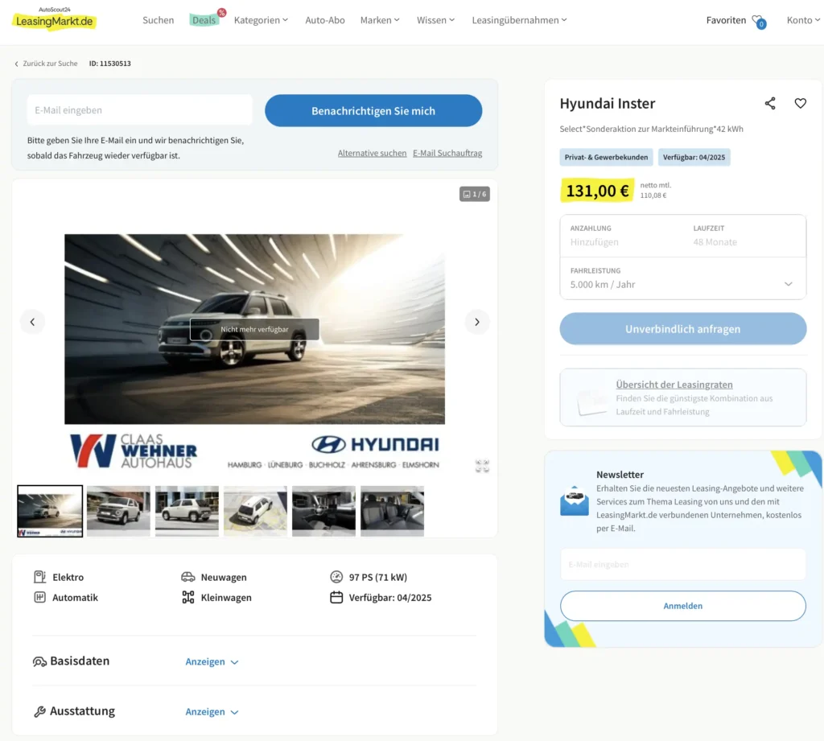Open Übersicht der Leasingraten link
The width and height of the screenshot is (824, 741).
coord(674,385)
